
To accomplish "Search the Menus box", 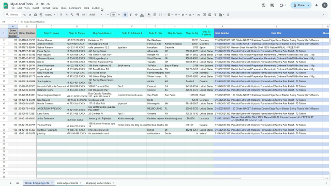I will [x=12, y=15].
